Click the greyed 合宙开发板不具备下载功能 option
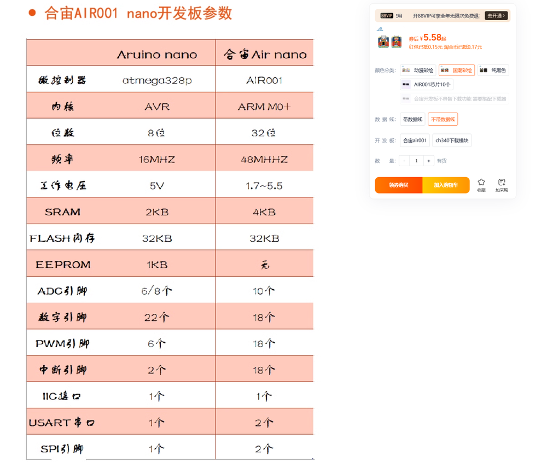The height and width of the screenshot is (462, 547). (x=454, y=98)
